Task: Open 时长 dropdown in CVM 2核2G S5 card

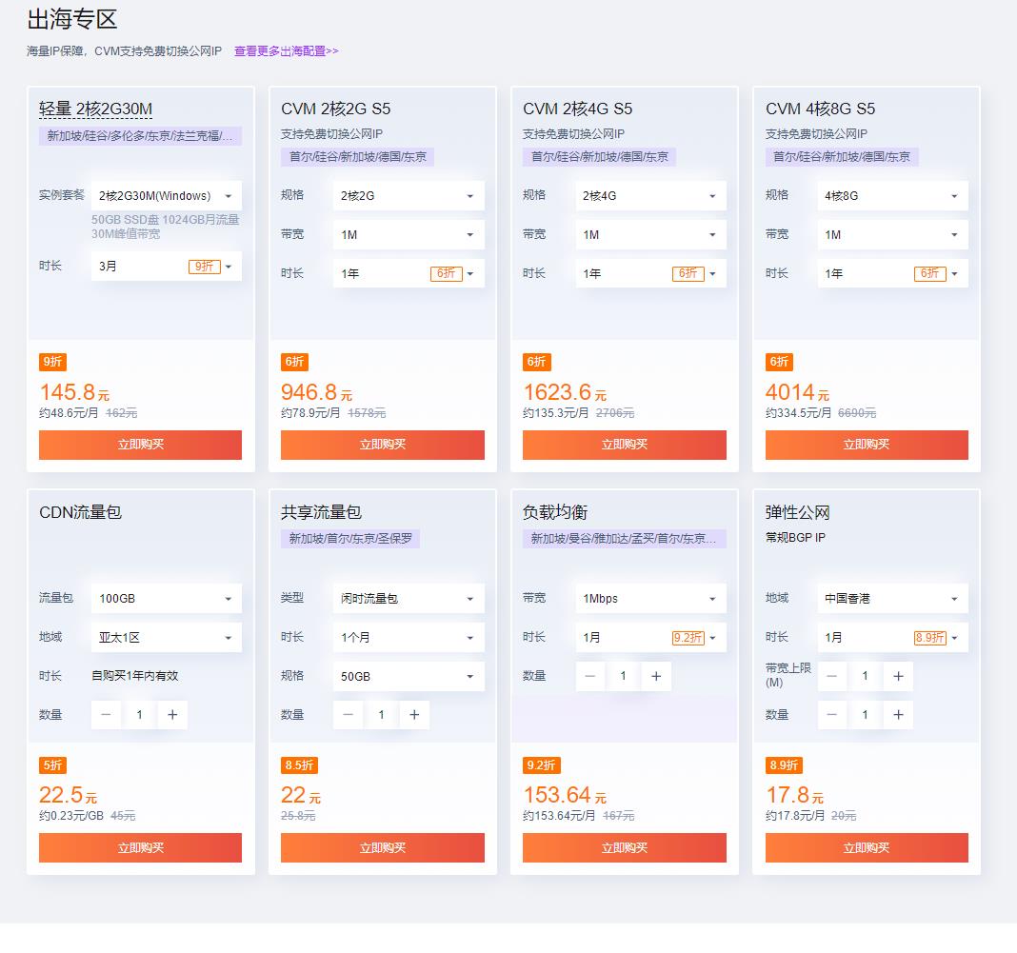Action: point(409,273)
